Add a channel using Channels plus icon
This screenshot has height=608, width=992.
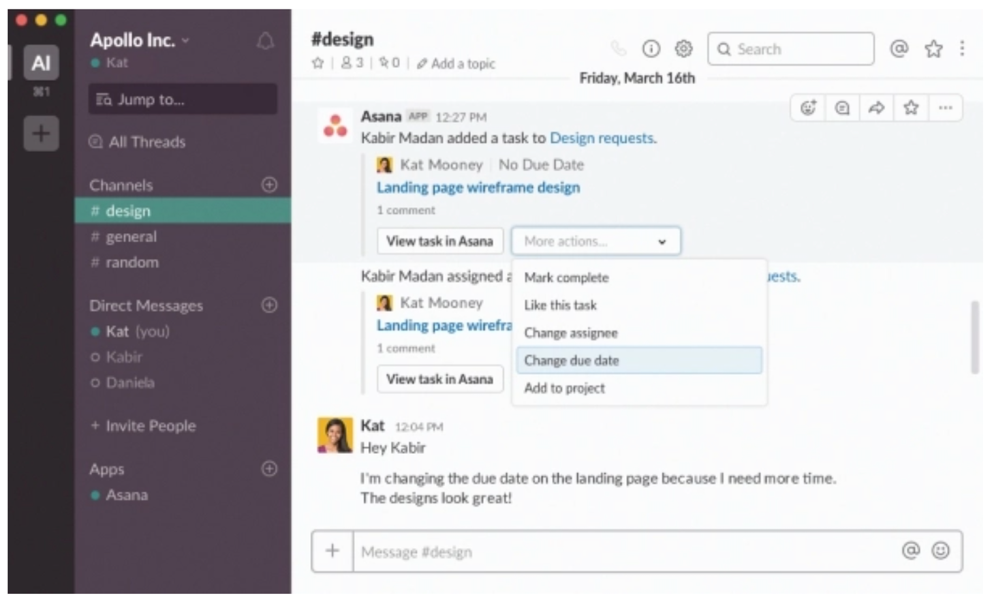[269, 185]
